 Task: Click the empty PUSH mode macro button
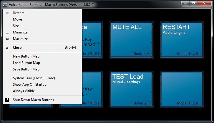[x=182, y=90]
